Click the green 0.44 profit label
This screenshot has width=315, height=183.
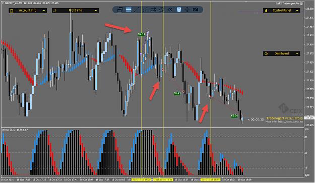(141, 34)
